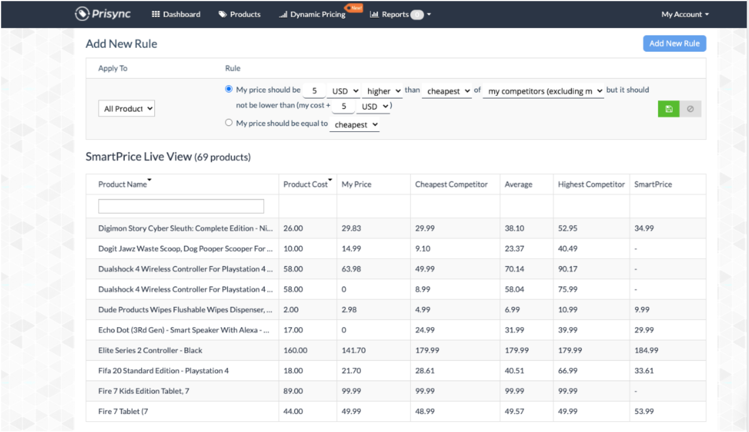Screen dimensions: 749x432
Task: Click the my cost plus amount field
Action: tap(343, 106)
